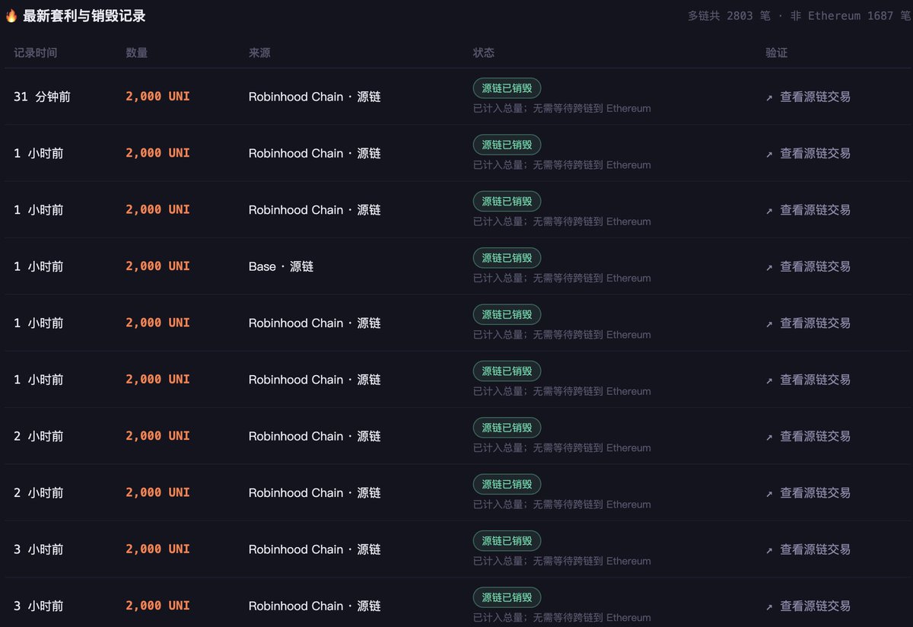The width and height of the screenshot is (913, 627).
Task: Open 查看源链交易 for the Base record
Action: click(815, 267)
